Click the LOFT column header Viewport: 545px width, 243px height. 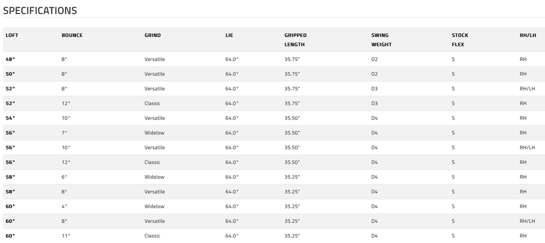[x=12, y=35]
